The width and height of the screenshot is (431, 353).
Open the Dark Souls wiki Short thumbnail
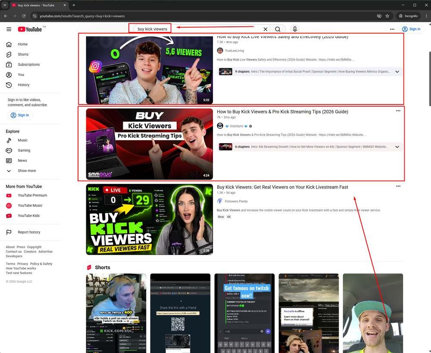309,313
